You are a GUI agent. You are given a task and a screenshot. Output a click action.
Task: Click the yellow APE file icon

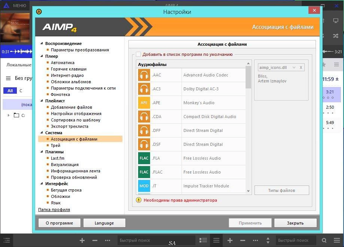tap(144, 103)
